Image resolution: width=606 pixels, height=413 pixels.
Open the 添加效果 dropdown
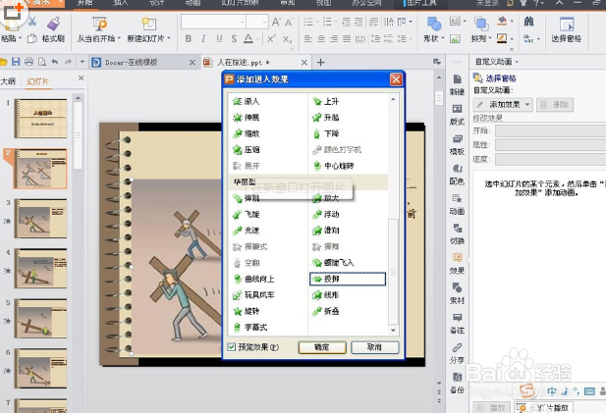(503, 105)
